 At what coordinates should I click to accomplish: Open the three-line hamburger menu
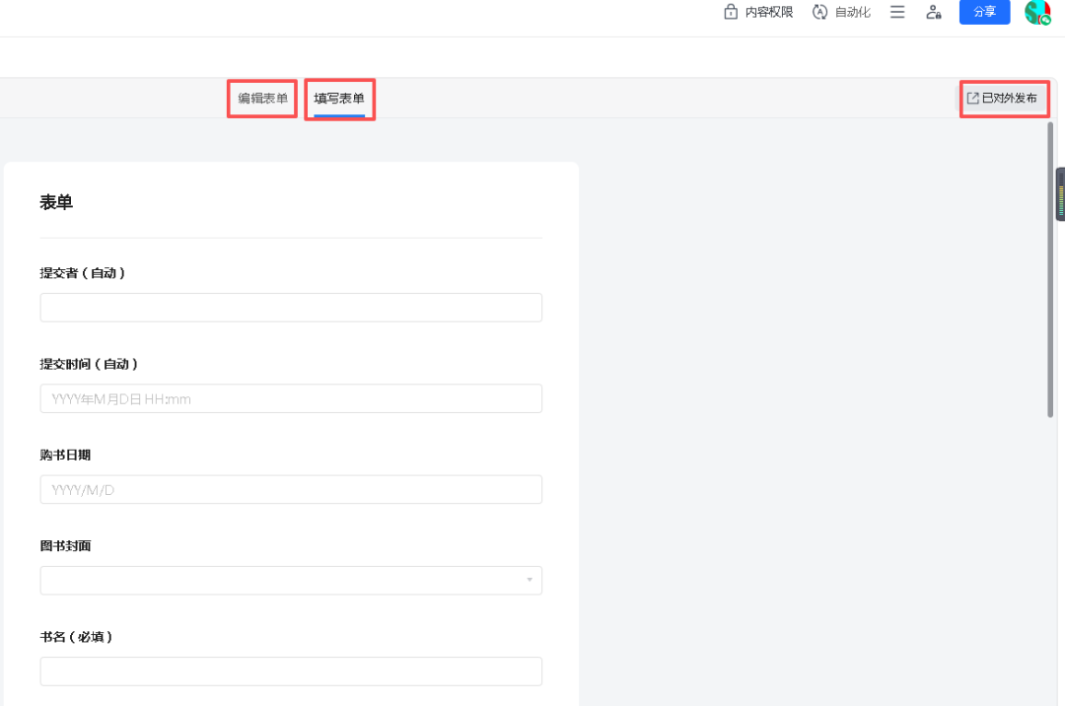point(897,13)
